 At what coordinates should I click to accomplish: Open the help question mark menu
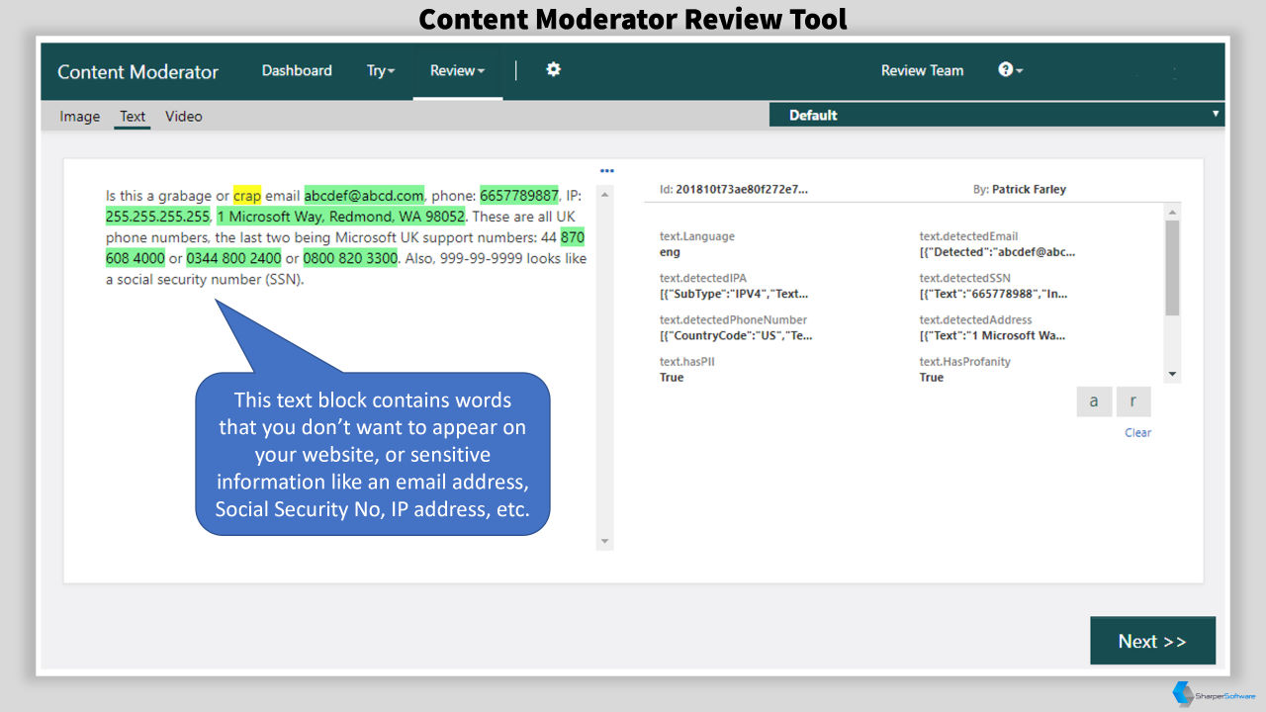(1010, 70)
